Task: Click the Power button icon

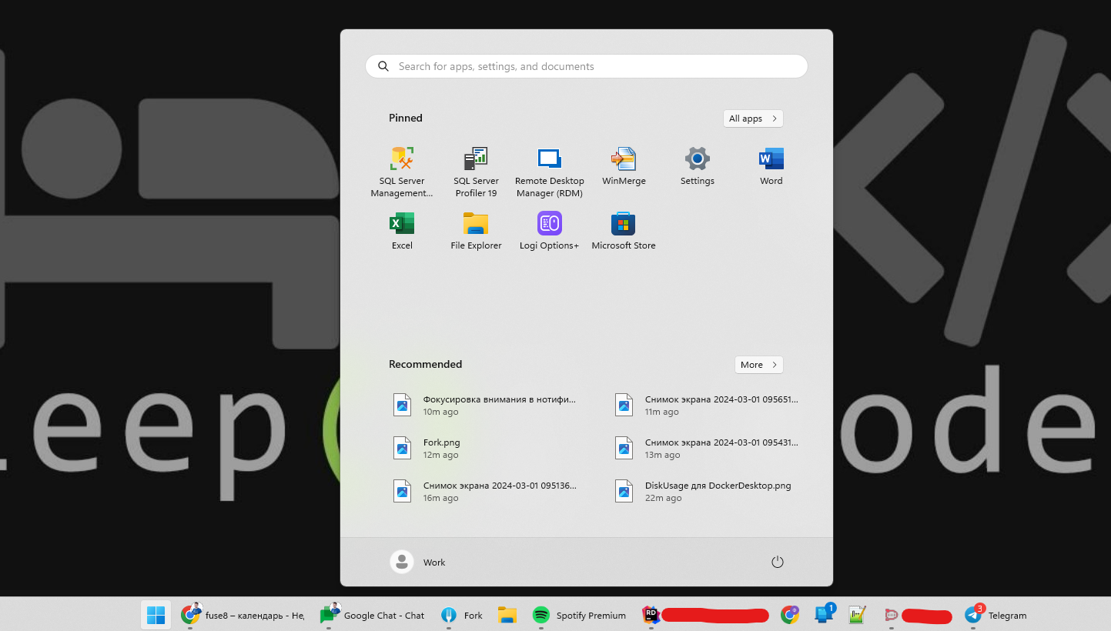Action: (777, 563)
